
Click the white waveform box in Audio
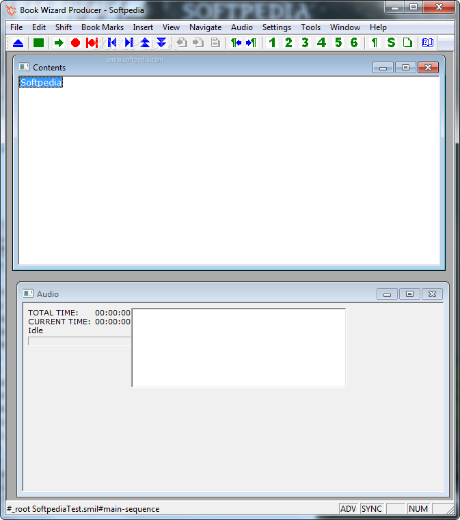(239, 348)
